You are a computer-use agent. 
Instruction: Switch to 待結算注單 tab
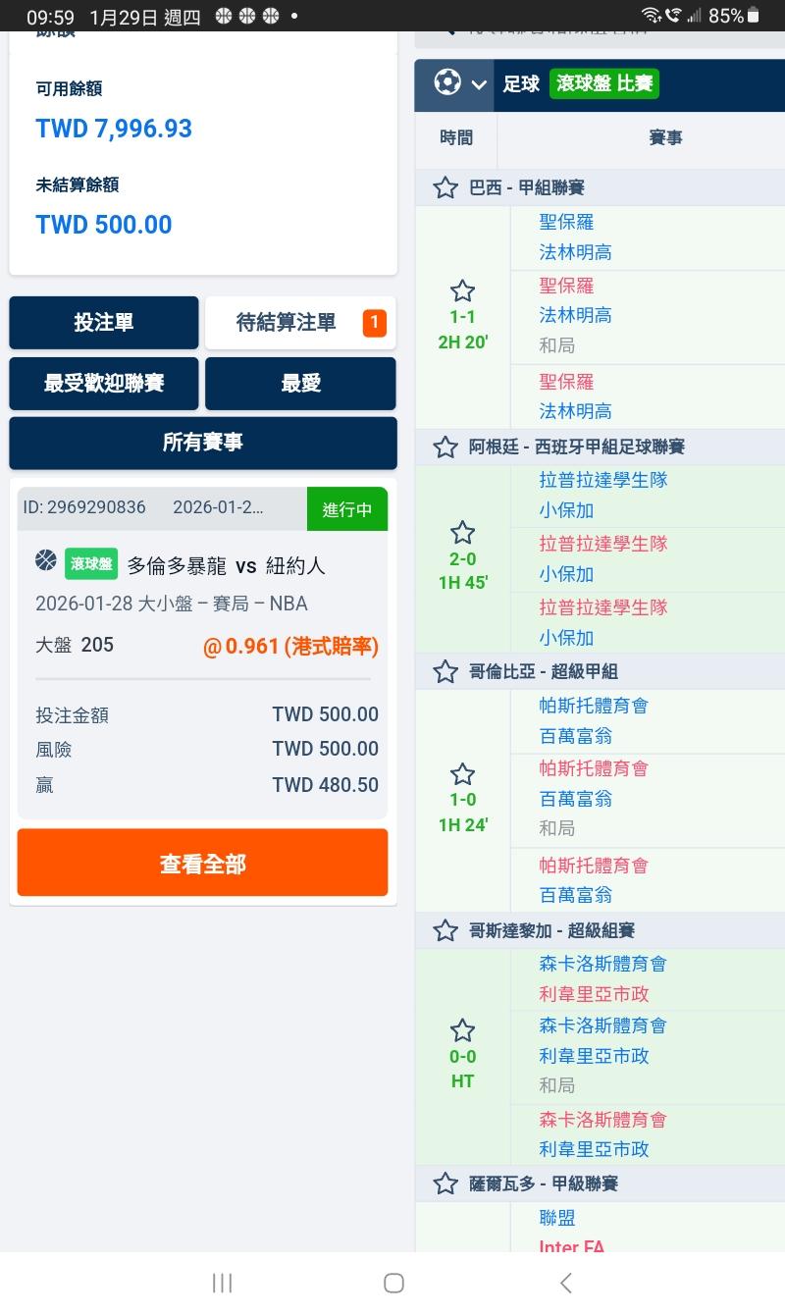click(x=299, y=323)
